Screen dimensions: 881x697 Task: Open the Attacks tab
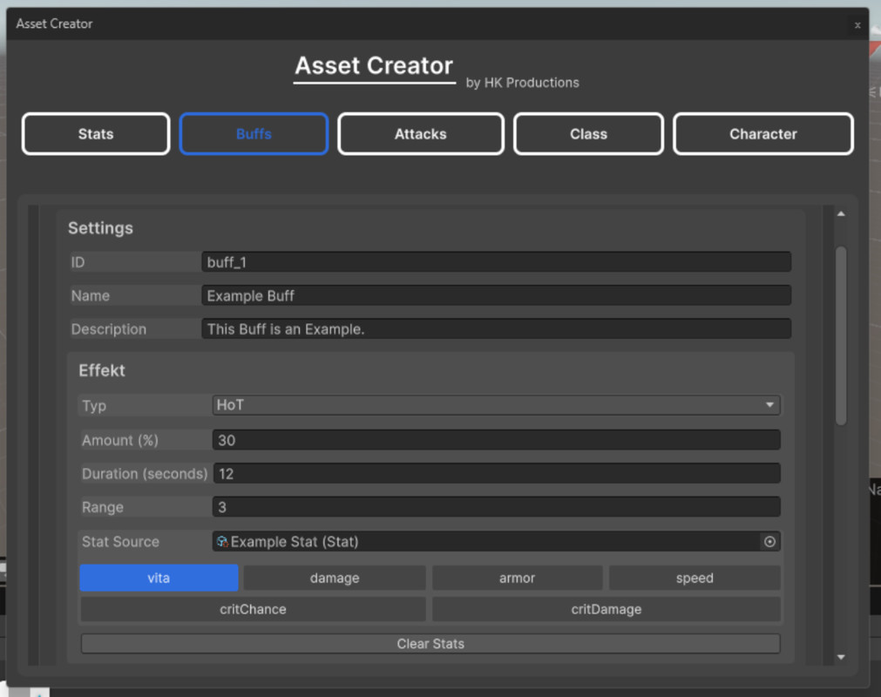pos(420,133)
